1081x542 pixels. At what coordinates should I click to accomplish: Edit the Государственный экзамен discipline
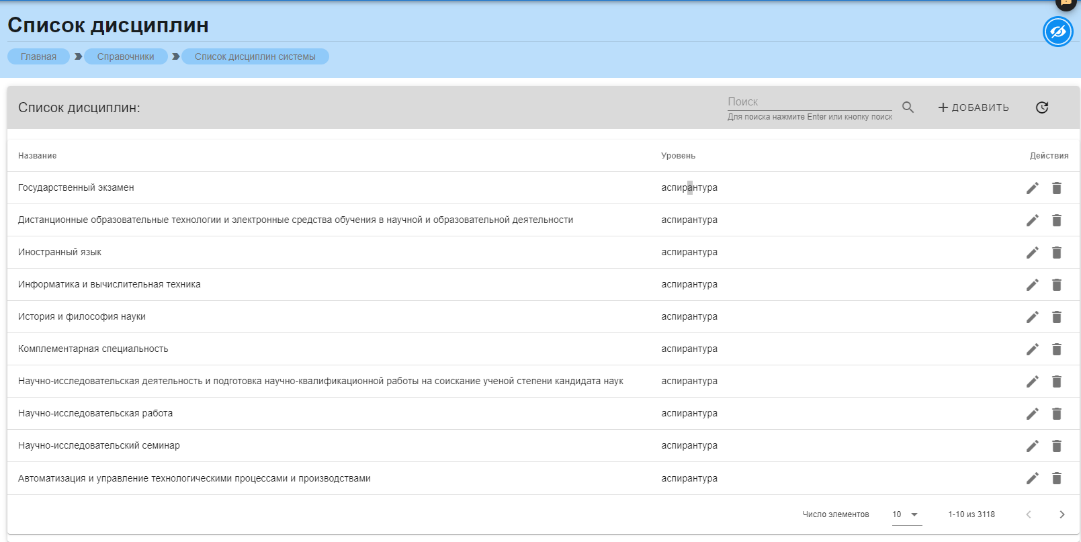(x=1033, y=188)
